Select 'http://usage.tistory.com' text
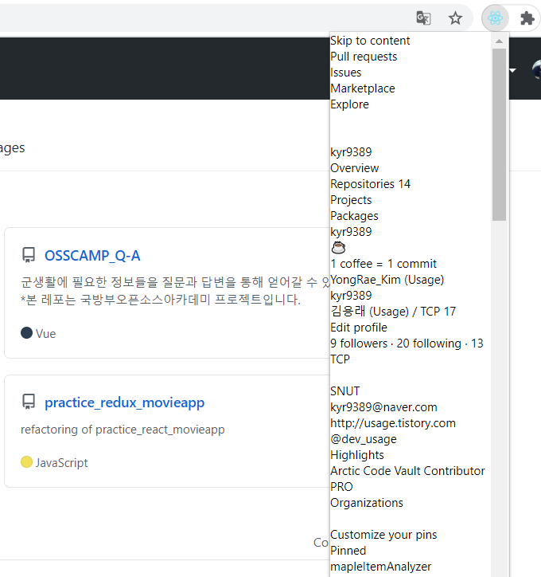Viewport: 541px width, 577px height. tap(393, 423)
